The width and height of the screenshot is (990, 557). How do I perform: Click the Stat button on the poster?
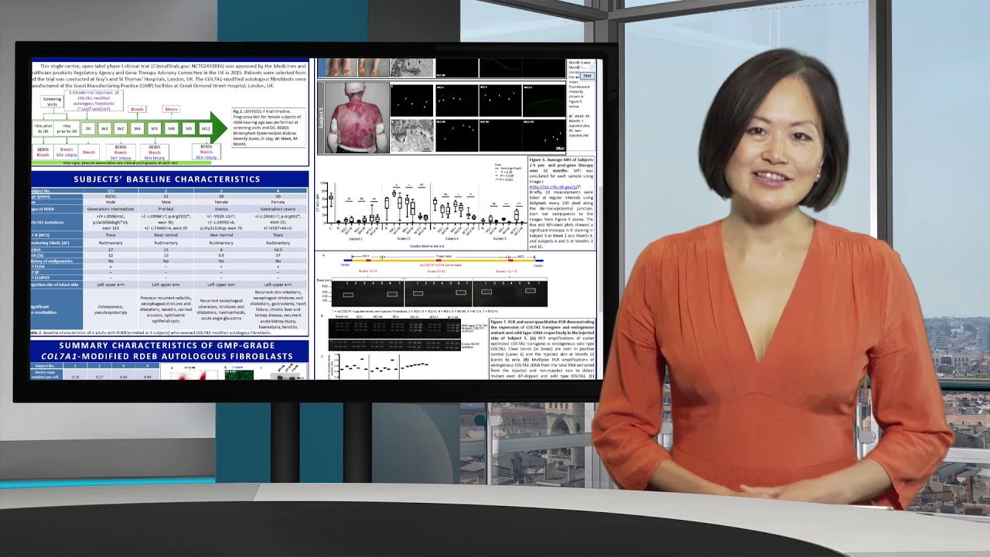(587, 76)
